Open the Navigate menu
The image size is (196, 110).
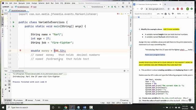[x=22, y=3]
